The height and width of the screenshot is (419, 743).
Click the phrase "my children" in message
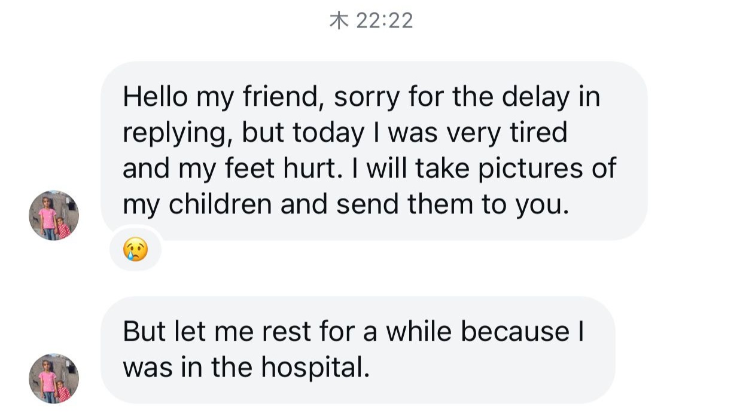click(197, 205)
